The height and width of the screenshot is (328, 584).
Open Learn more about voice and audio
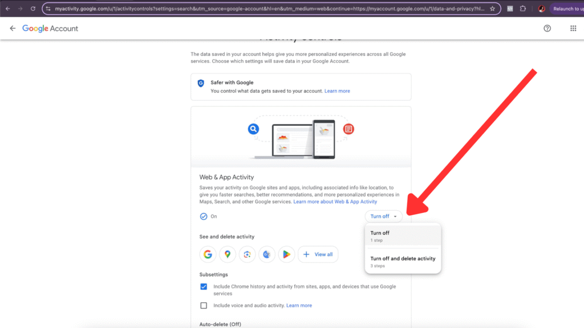coord(299,306)
